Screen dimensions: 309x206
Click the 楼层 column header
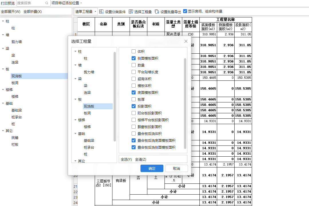click(86, 24)
